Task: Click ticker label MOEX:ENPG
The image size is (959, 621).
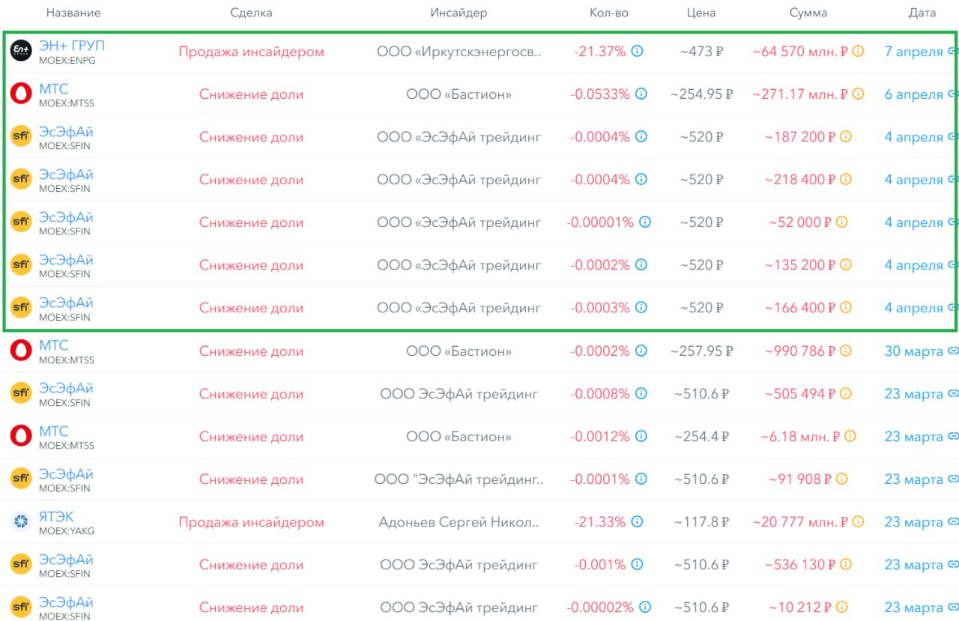Action: coord(67,61)
